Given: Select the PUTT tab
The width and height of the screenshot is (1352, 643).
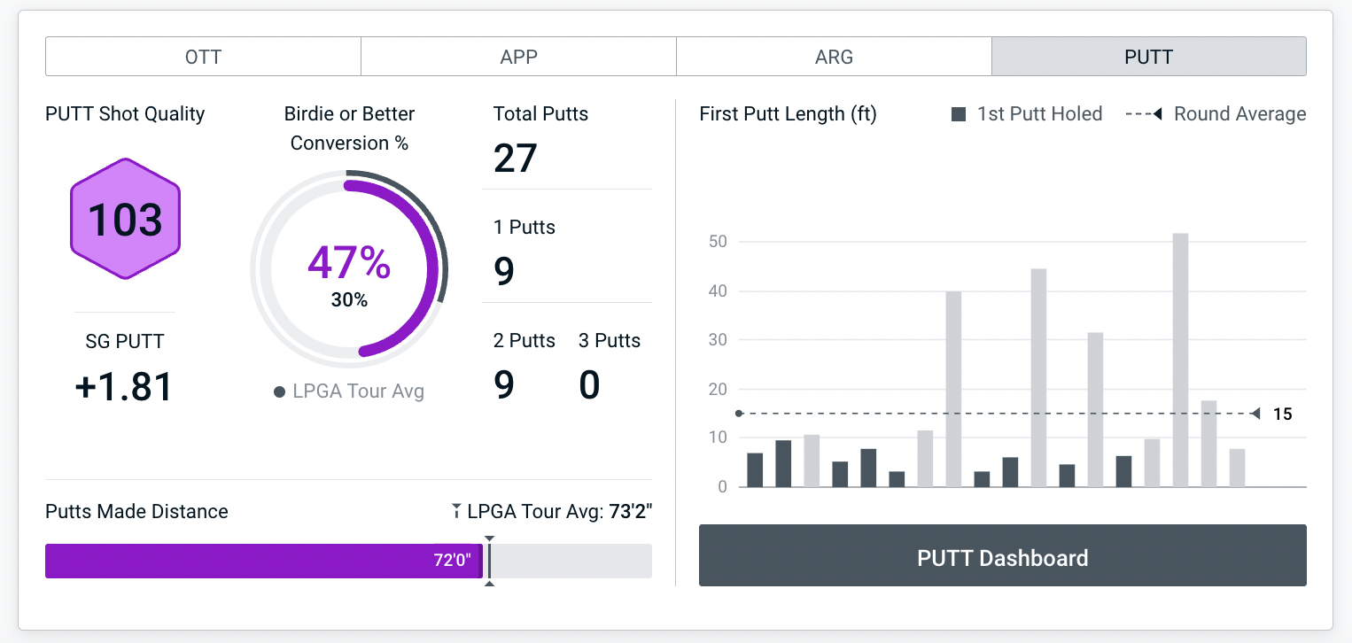Looking at the screenshot, I should click(1148, 57).
